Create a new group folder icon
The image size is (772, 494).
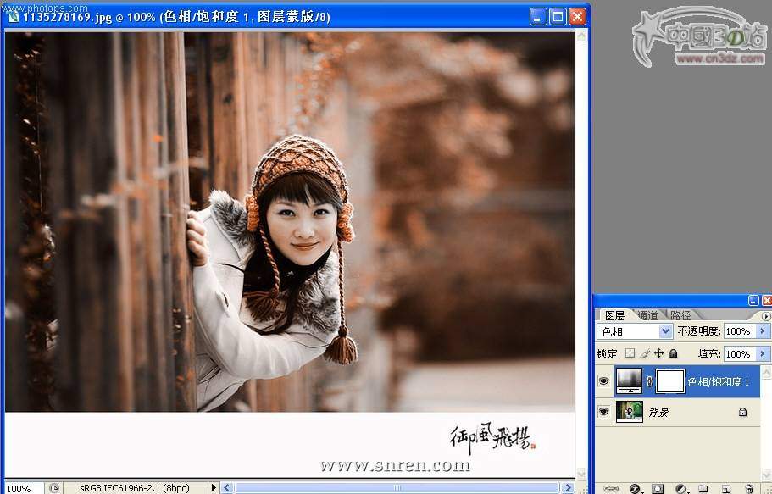click(x=703, y=489)
